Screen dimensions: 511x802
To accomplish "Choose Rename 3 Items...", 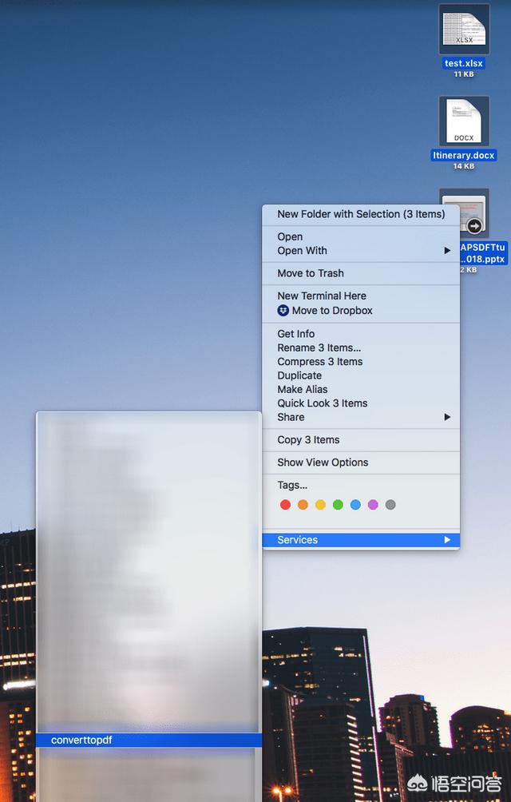I will coord(361,347).
